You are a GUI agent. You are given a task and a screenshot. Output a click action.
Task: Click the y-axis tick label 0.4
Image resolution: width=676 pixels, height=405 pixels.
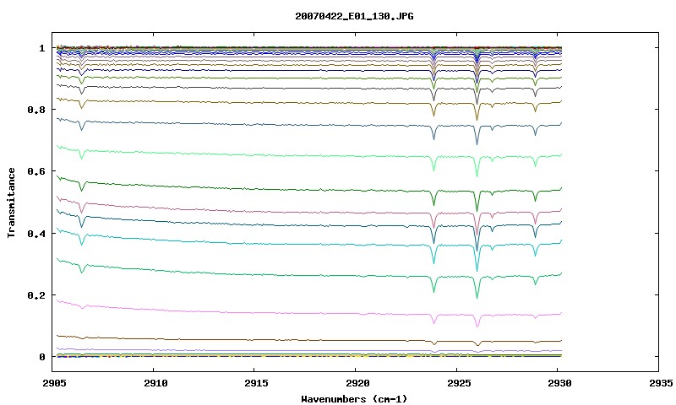pos(36,233)
